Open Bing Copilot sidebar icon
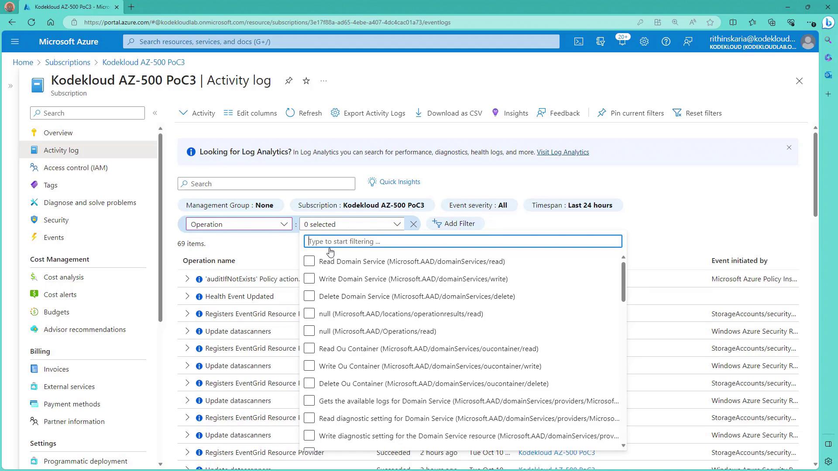The image size is (838, 471). point(828,22)
